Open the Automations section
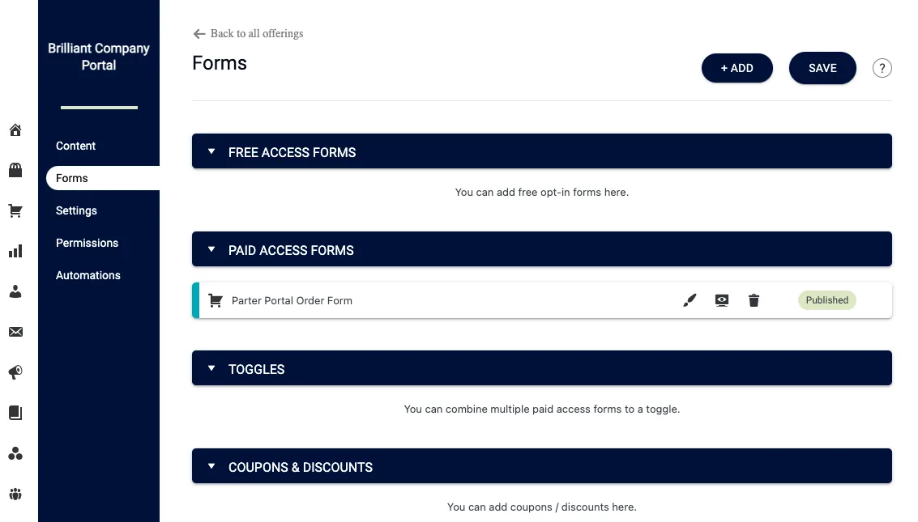This screenshot has width=918, height=522. [88, 275]
